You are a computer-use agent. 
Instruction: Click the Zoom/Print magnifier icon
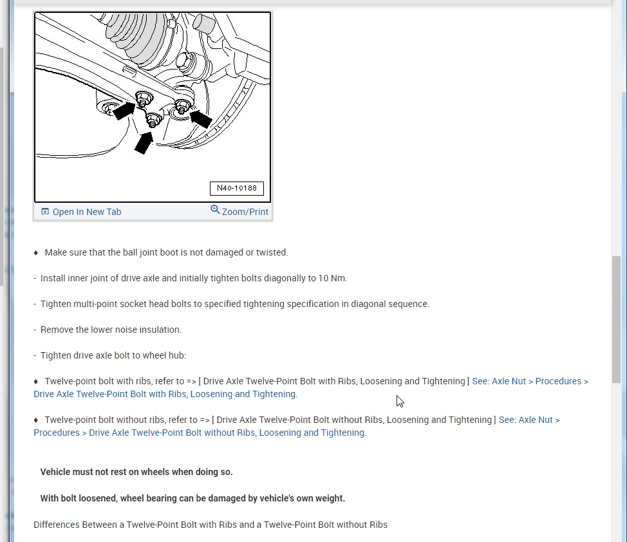coord(215,210)
